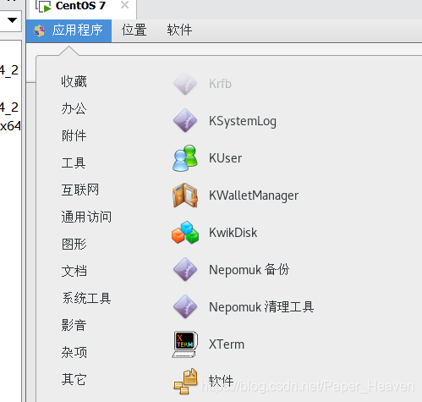Viewport: 422px width, 402px height.
Task: Select the 系统工具 category
Action: [86, 298]
